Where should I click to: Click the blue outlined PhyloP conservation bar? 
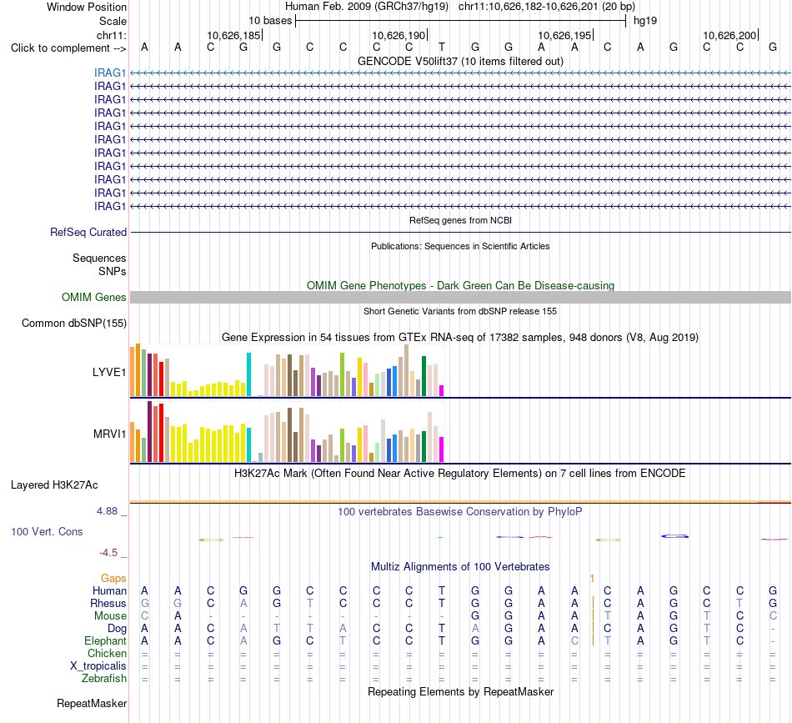[x=674, y=535]
